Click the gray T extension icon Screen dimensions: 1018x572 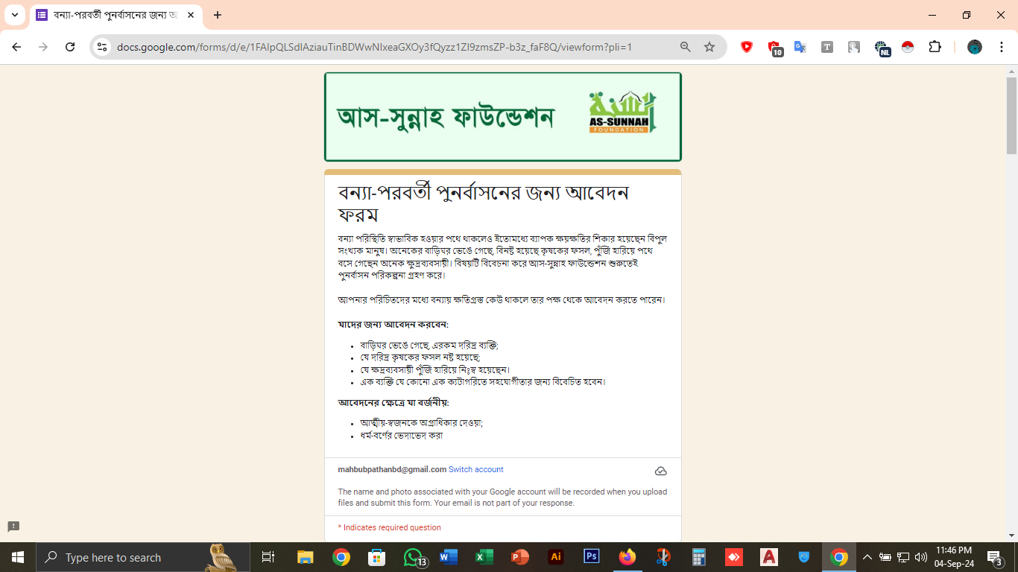click(827, 47)
